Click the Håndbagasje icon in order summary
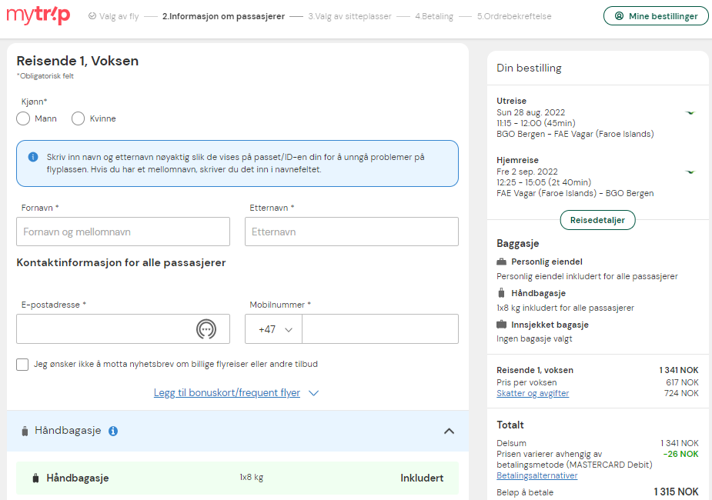The image size is (712, 500). [x=501, y=292]
